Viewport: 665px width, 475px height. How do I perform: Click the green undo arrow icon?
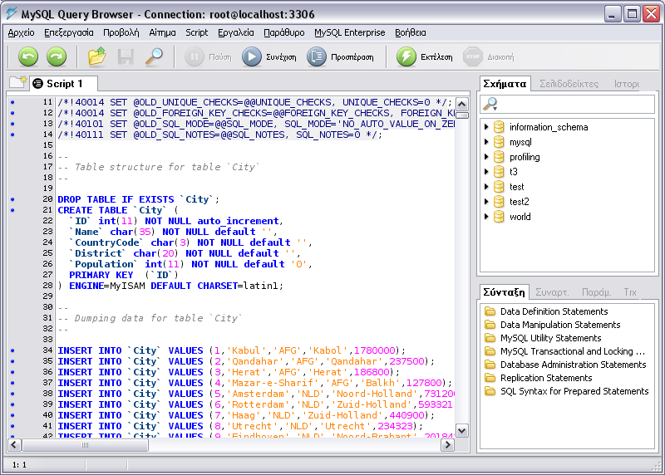[x=28, y=56]
